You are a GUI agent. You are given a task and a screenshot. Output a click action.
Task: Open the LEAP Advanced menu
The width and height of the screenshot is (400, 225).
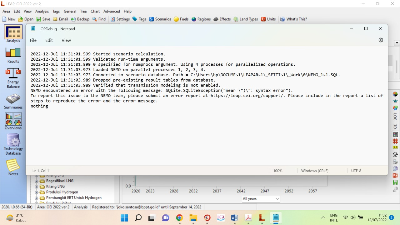coord(112,11)
